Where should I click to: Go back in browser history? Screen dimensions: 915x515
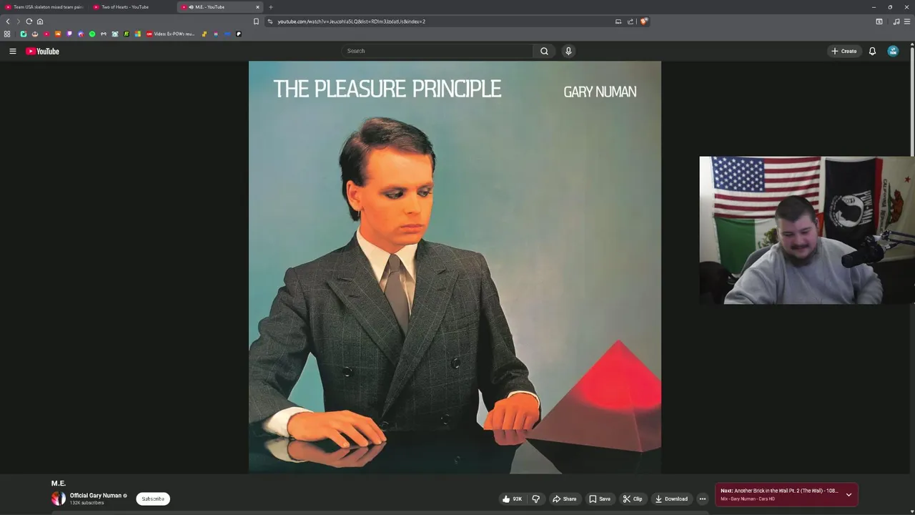click(x=8, y=21)
